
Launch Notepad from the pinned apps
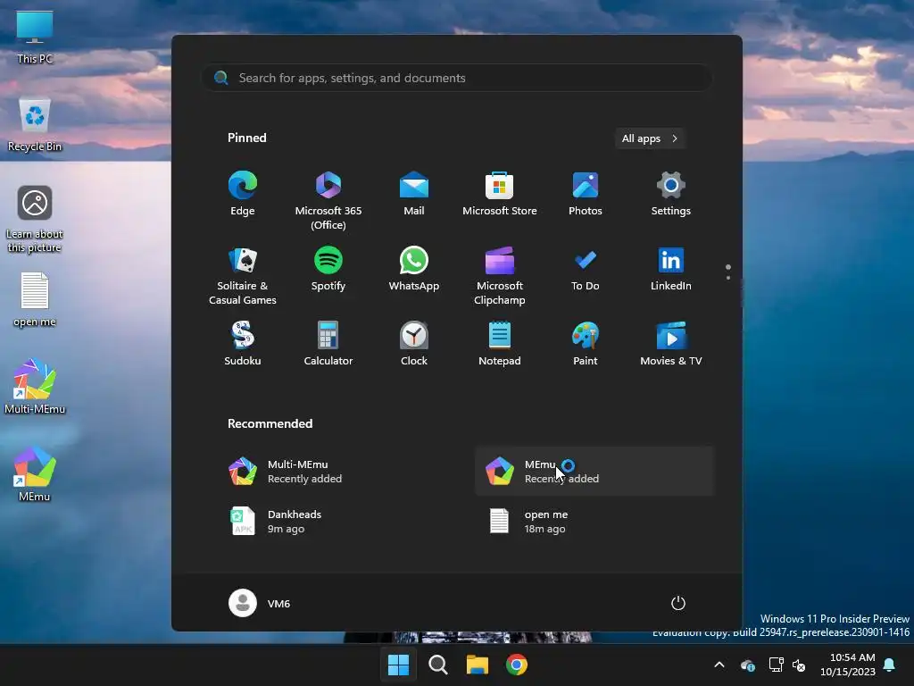[x=500, y=344]
